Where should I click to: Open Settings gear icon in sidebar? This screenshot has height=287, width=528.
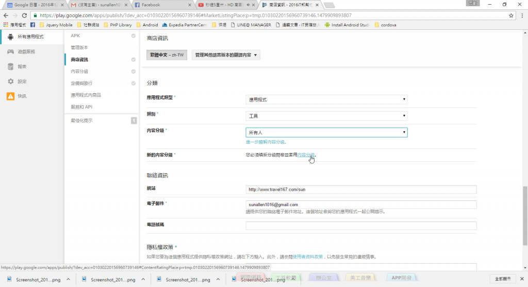(10, 81)
